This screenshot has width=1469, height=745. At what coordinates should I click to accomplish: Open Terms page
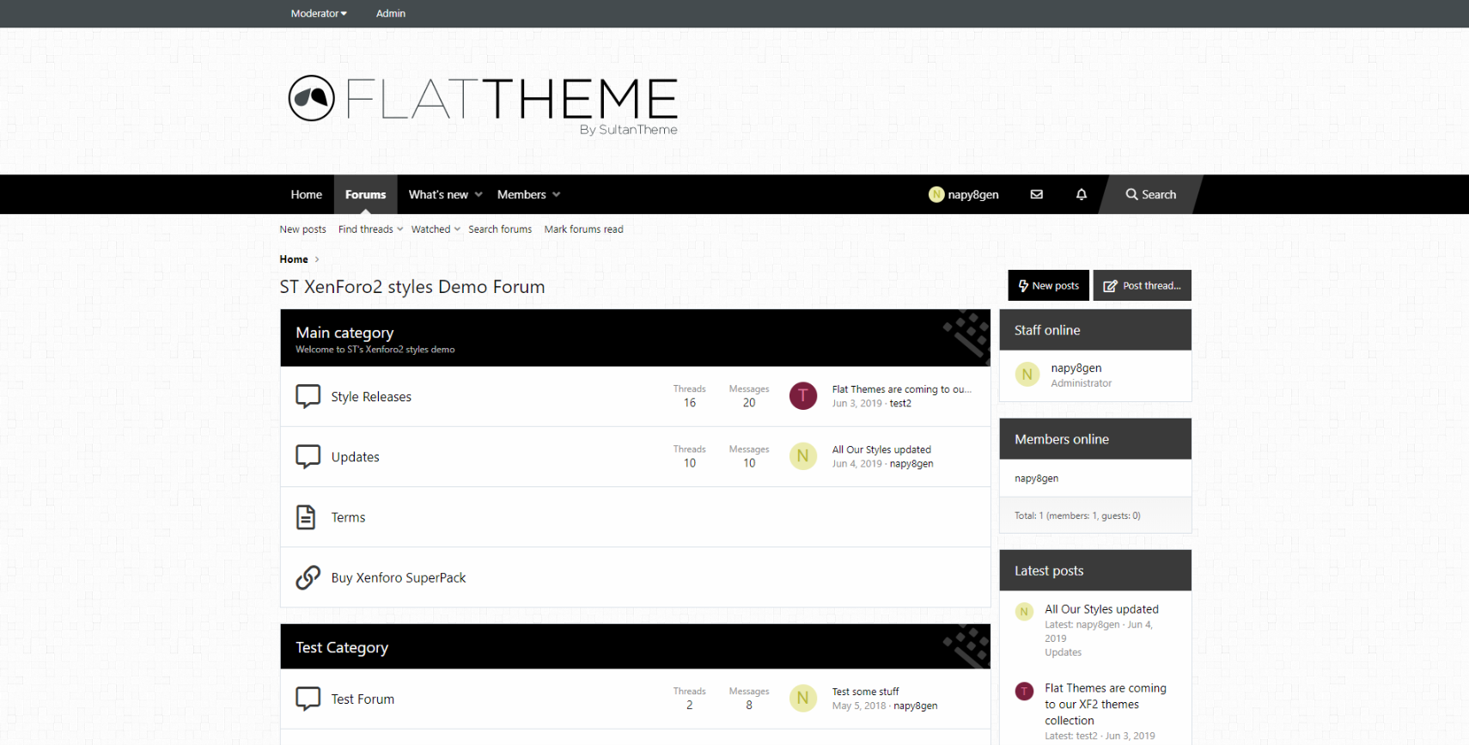pyautogui.click(x=349, y=517)
